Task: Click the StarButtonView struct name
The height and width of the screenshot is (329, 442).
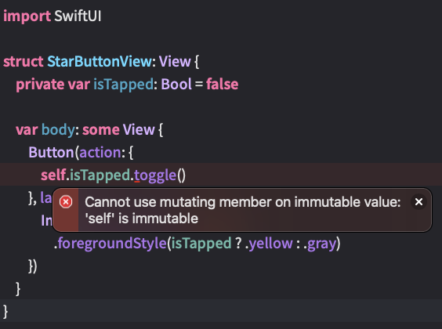Action: 100,61
